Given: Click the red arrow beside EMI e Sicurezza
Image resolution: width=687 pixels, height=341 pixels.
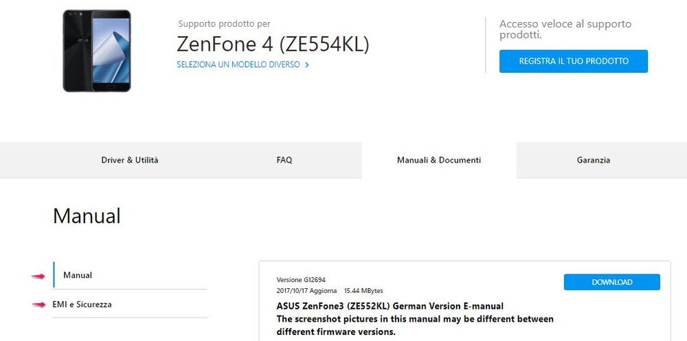Looking at the screenshot, I should [x=38, y=305].
